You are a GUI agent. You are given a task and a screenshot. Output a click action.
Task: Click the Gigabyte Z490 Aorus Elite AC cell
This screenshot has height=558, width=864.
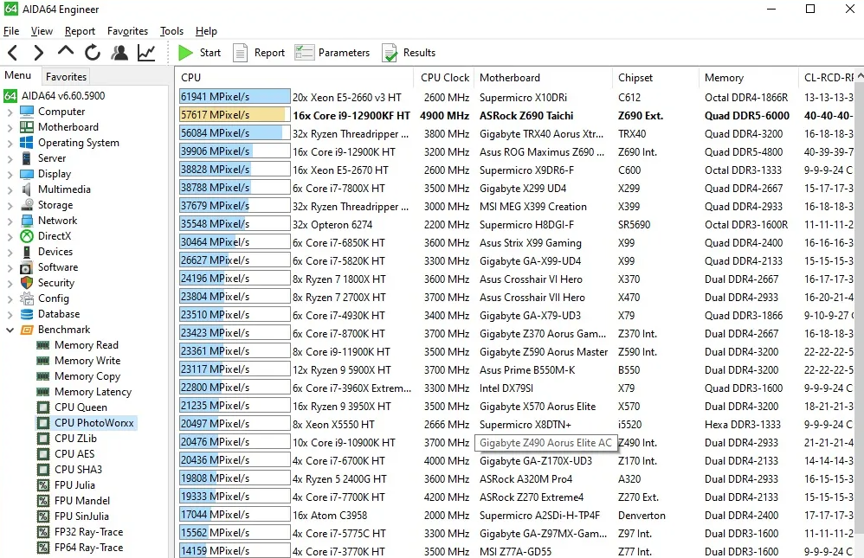545,443
